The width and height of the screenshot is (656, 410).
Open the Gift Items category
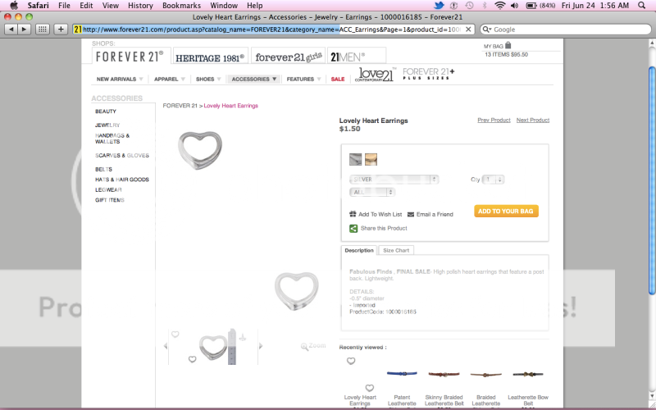(x=110, y=200)
